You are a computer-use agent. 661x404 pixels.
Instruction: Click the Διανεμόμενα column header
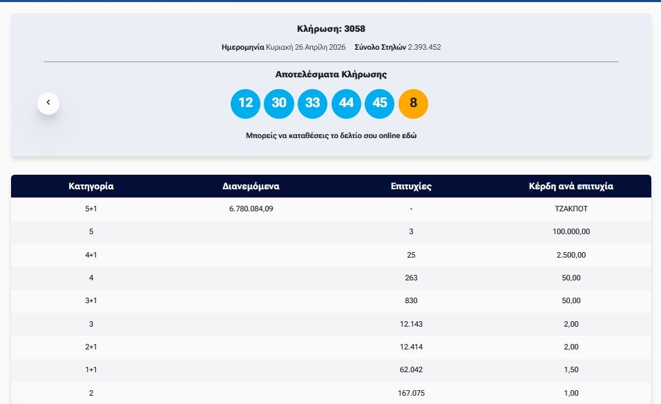[251, 186]
